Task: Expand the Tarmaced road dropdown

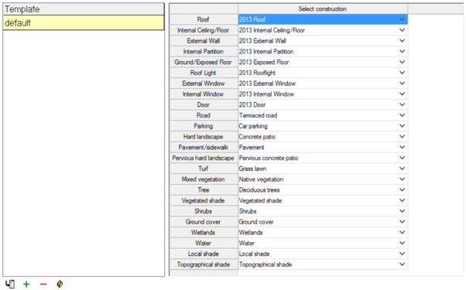Action: tap(402, 115)
